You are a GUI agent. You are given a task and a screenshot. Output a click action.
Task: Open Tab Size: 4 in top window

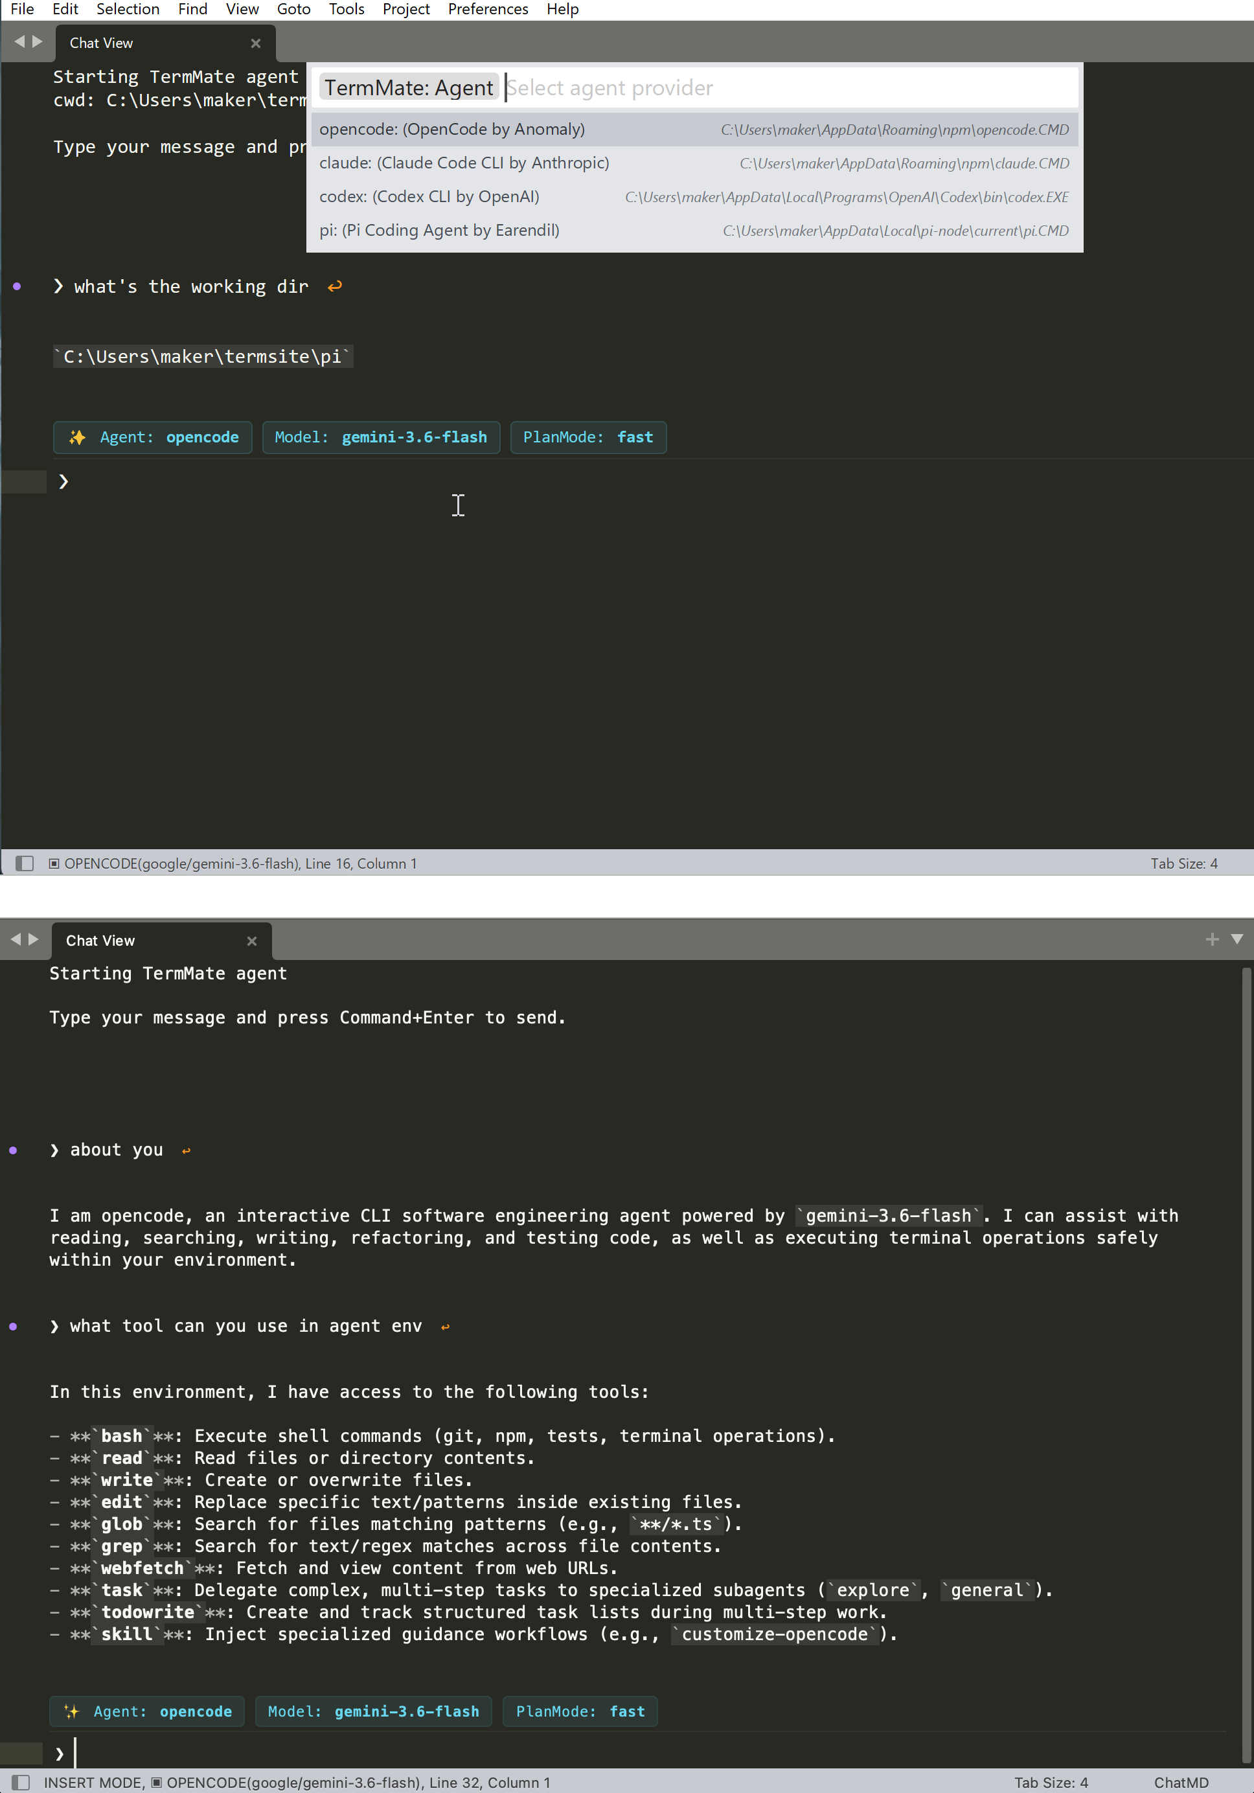click(1184, 863)
